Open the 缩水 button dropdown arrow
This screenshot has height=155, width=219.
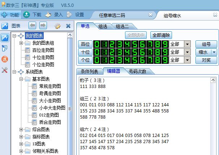point(214,52)
